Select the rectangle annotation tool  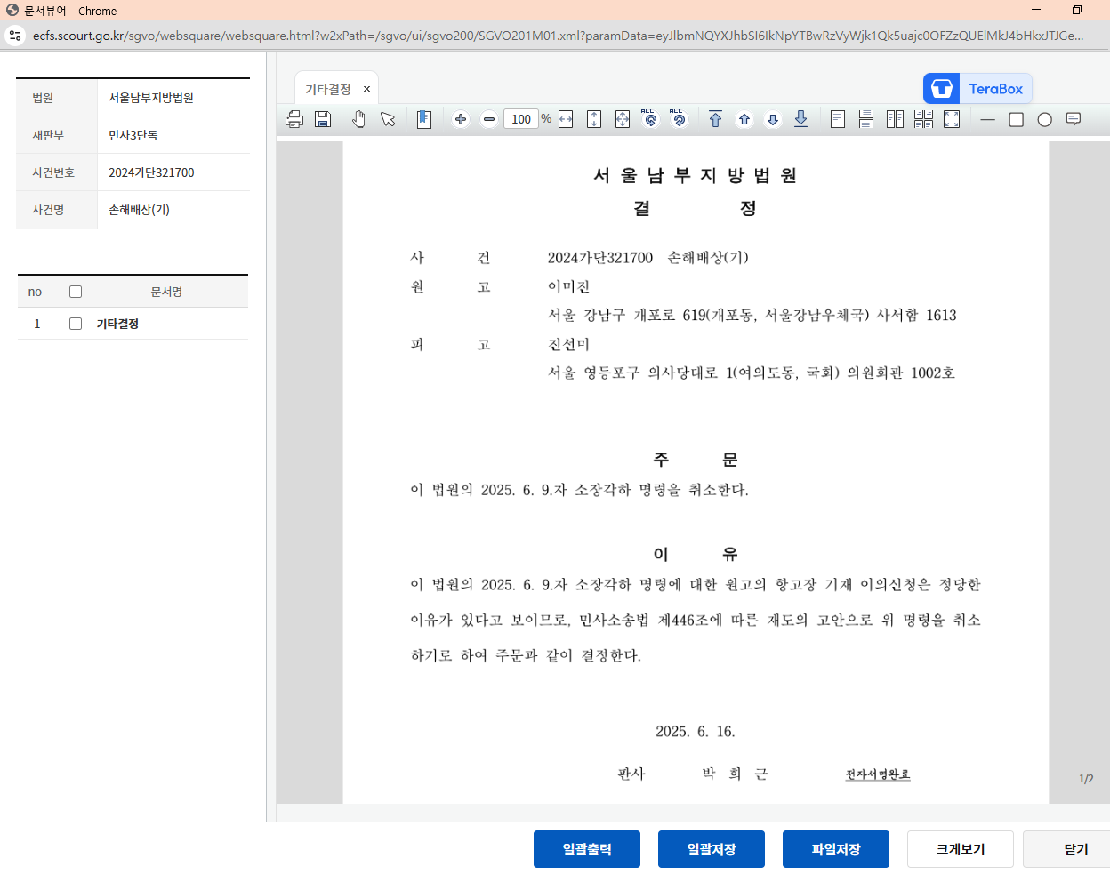click(x=1016, y=118)
